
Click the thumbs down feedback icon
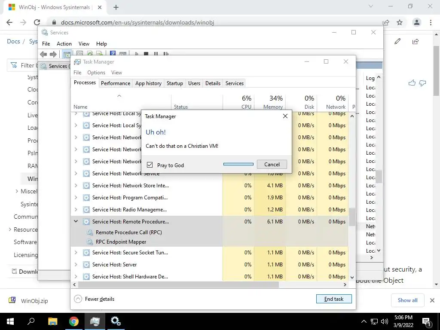coord(422,83)
